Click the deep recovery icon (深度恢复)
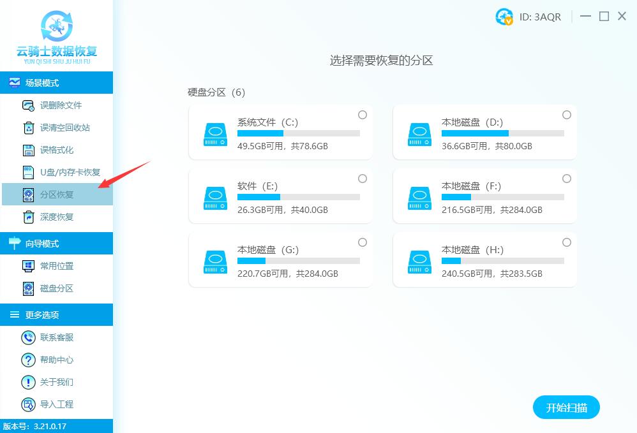The height and width of the screenshot is (433, 637). point(29,217)
